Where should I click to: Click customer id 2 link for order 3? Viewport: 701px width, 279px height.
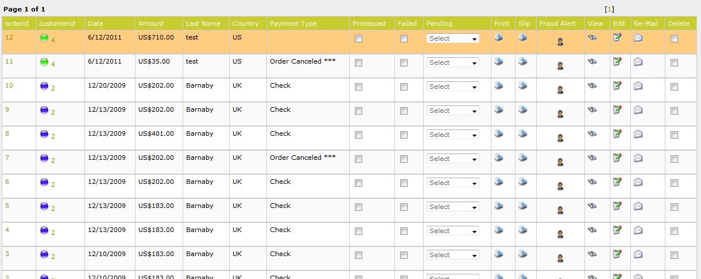(x=53, y=257)
